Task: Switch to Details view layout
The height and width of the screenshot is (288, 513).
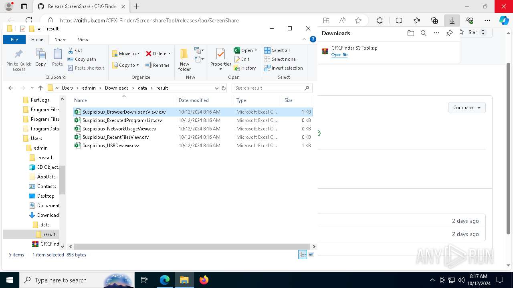Action: (x=303, y=255)
